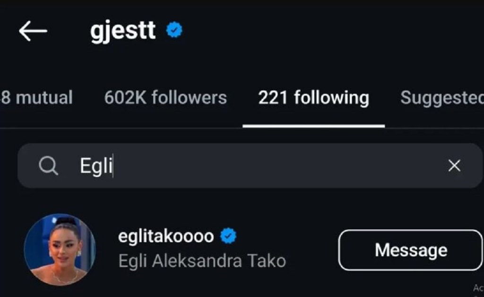484x297 pixels.
Task: Click the Message button
Action: [x=411, y=250]
